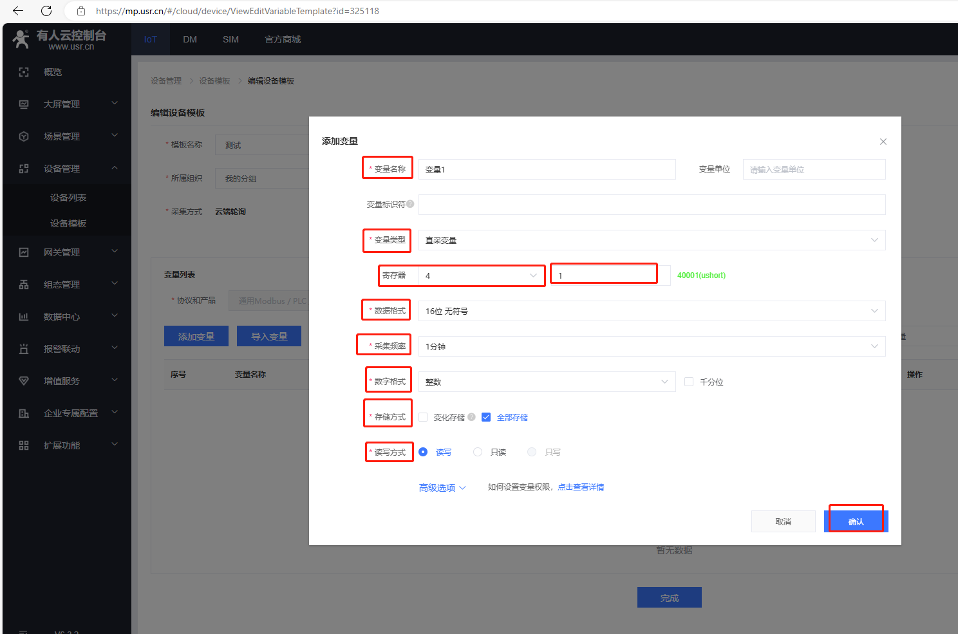Close the 添加变量 dialog with X
Viewport: 958px width, 634px height.
(883, 142)
